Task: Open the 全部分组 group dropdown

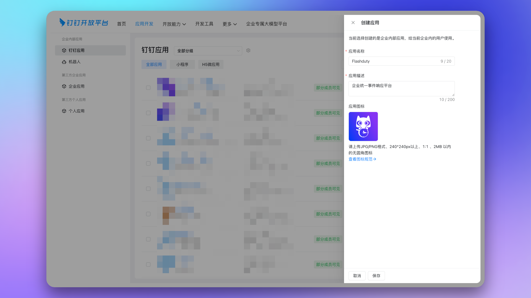Action: [x=208, y=51]
